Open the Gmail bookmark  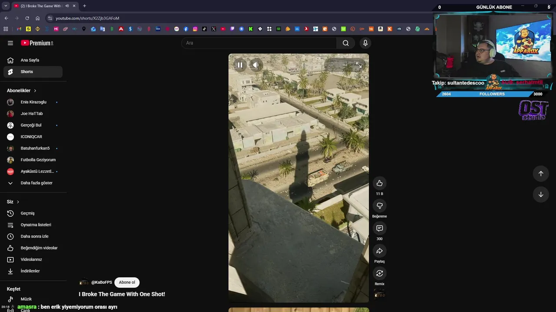click(x=19, y=29)
